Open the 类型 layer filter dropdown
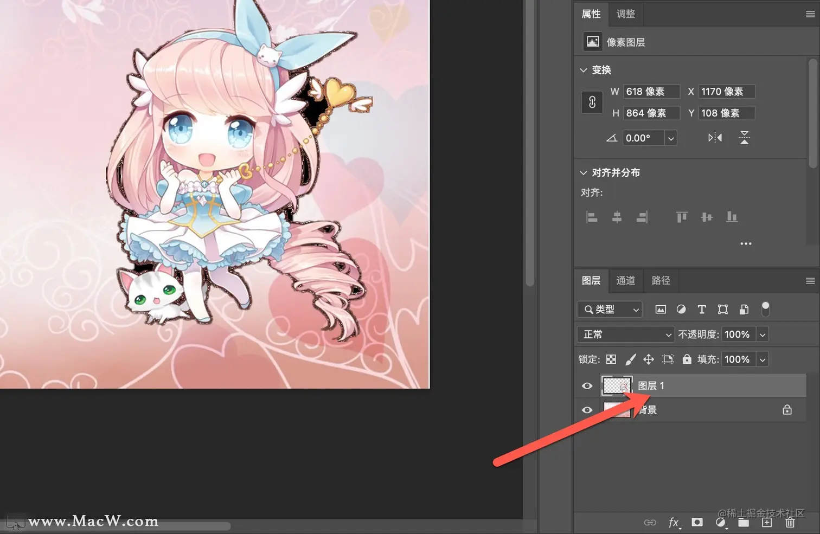The width and height of the screenshot is (820, 534). pos(610,310)
